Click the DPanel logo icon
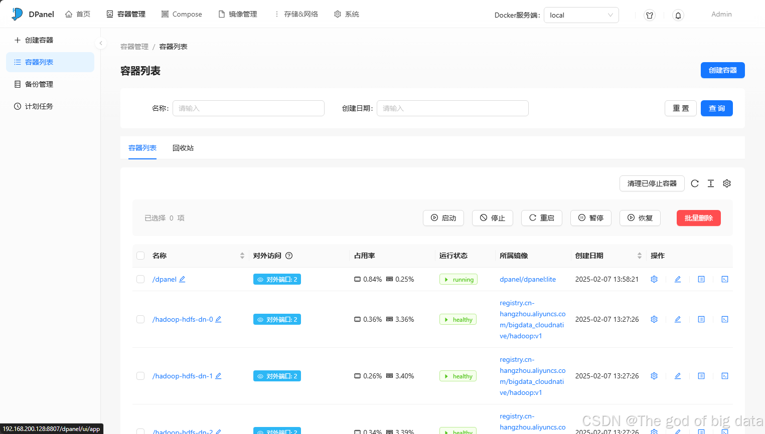Screen dimensions: 765x434 click(17, 14)
